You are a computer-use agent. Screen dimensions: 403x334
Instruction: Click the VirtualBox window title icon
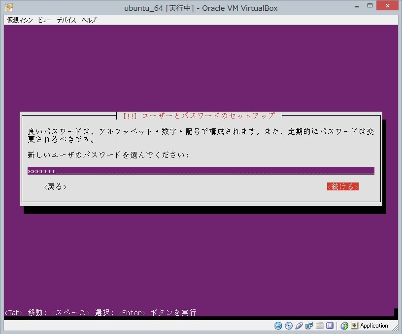(x=9, y=7)
